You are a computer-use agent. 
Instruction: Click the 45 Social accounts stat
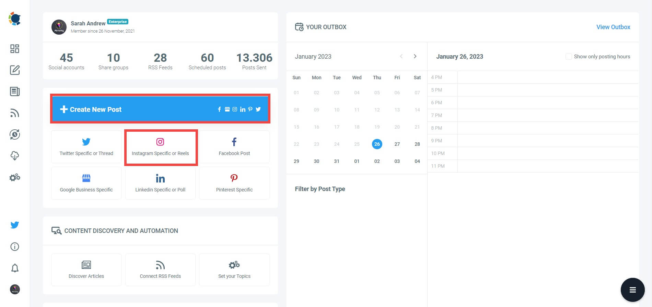click(x=66, y=61)
